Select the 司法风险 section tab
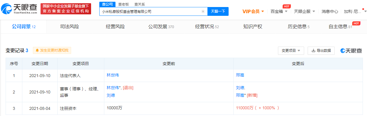 click(x=69, y=27)
